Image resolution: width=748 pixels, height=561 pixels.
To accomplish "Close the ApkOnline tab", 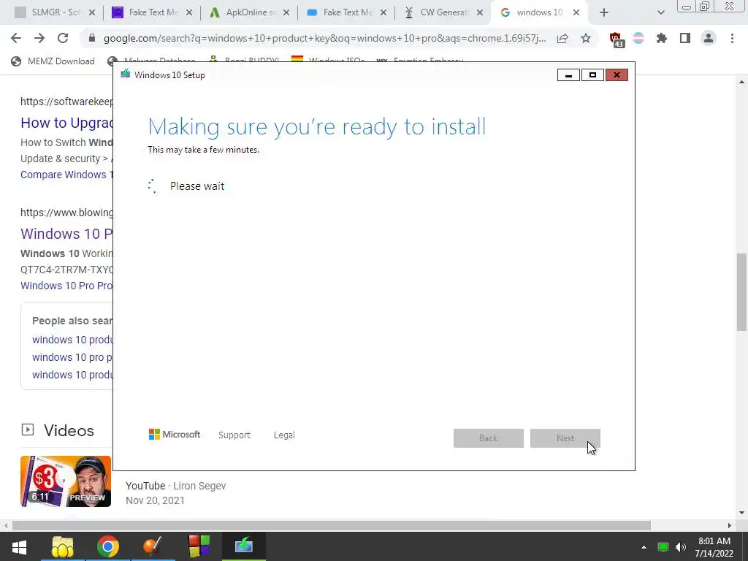I will click(x=286, y=13).
